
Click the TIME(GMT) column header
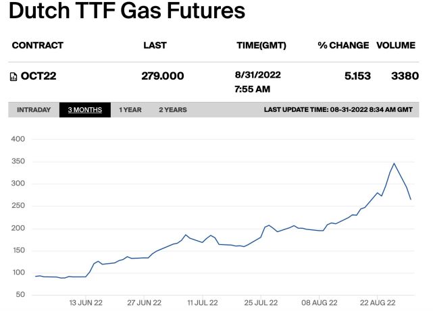tap(261, 45)
